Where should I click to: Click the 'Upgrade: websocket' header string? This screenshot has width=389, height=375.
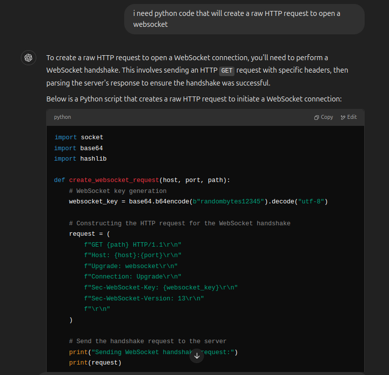pyautogui.click(x=131, y=266)
